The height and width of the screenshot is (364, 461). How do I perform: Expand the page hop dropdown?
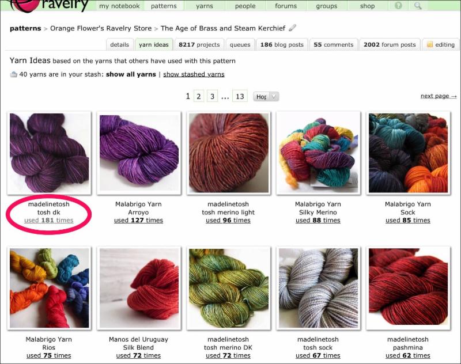point(266,96)
